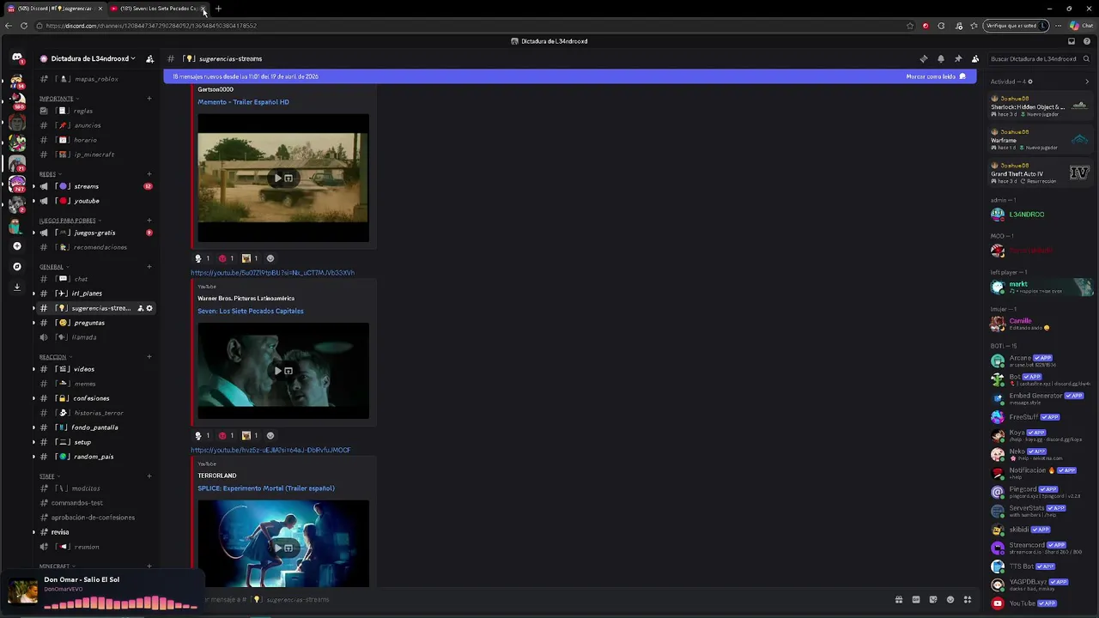Open apps launcher icon in message bar

968,599
